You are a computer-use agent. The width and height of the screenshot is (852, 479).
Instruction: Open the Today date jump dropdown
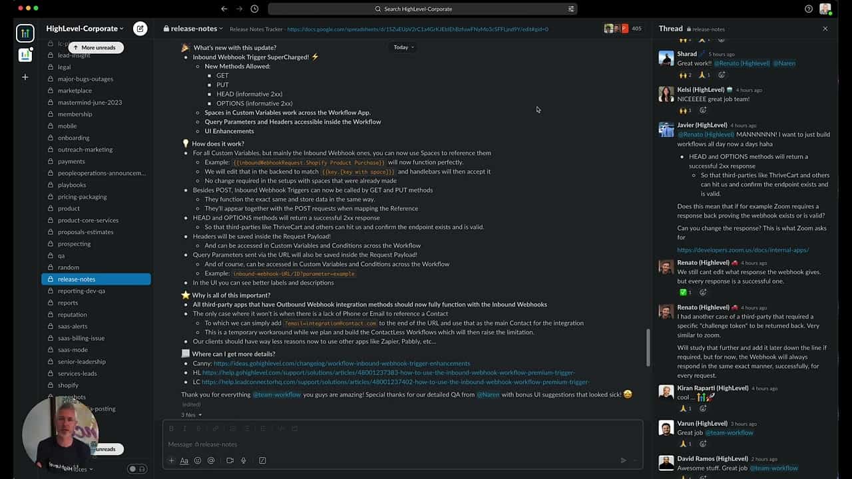tap(403, 47)
